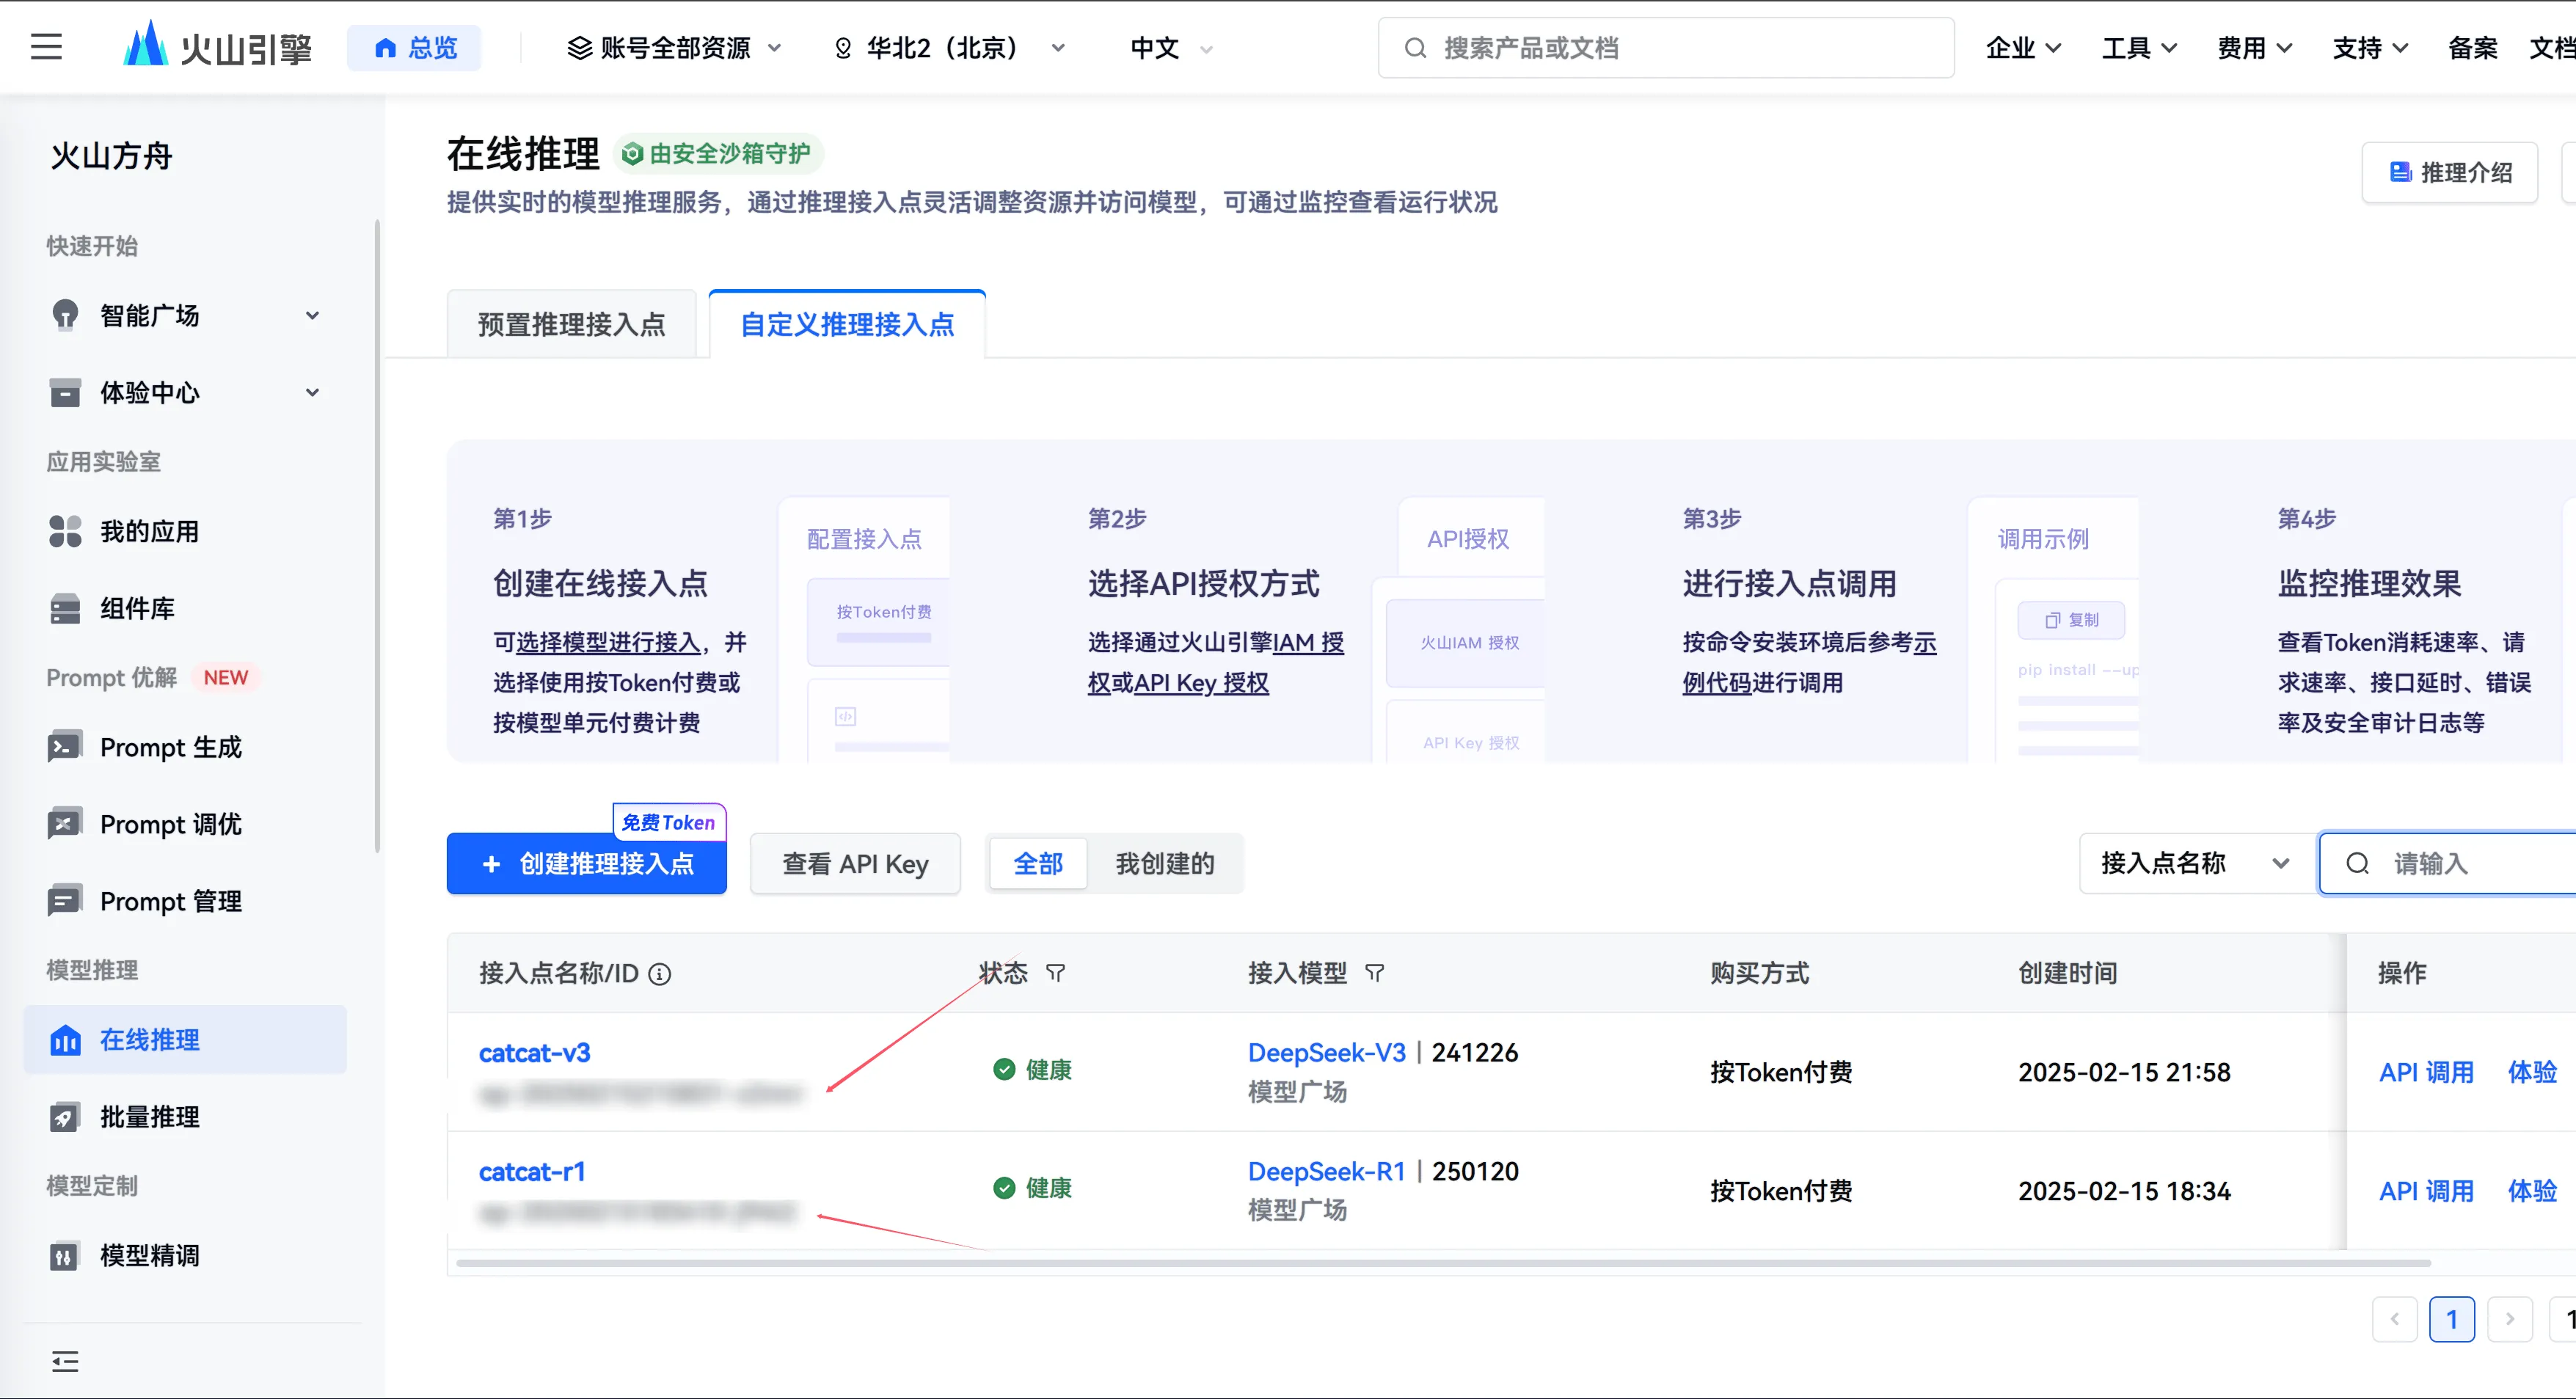Image resolution: width=2576 pixels, height=1399 pixels.
Task: Open 接入点名称 search type dropdown
Action: [x=2198, y=864]
